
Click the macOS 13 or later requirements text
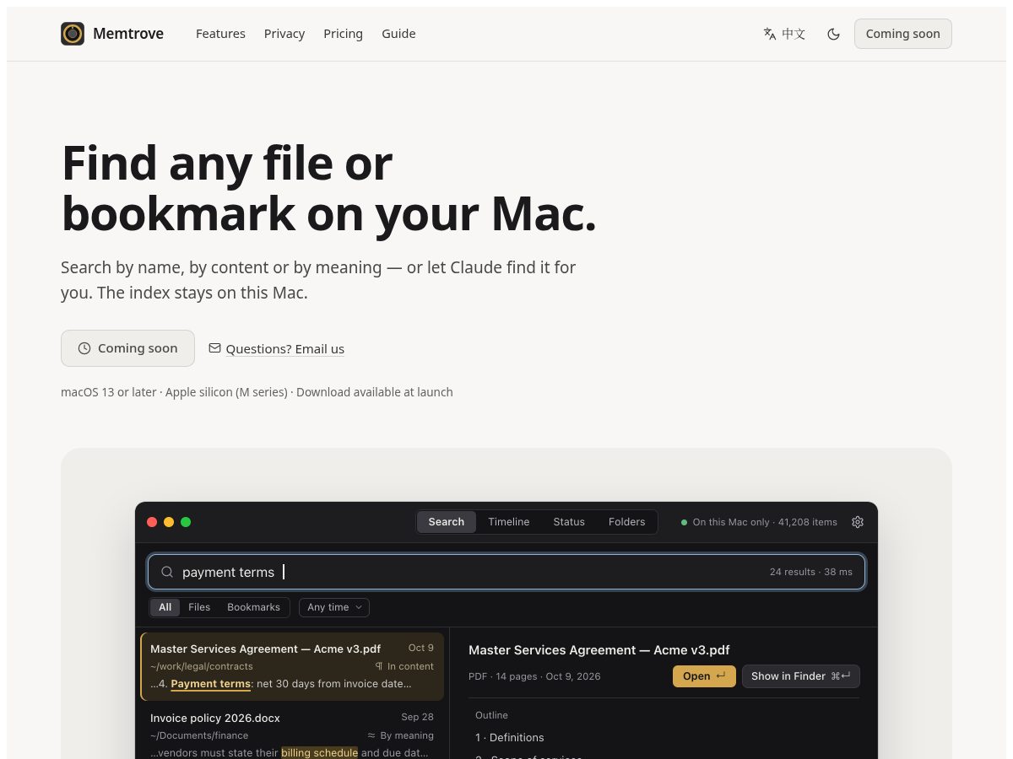point(257,392)
